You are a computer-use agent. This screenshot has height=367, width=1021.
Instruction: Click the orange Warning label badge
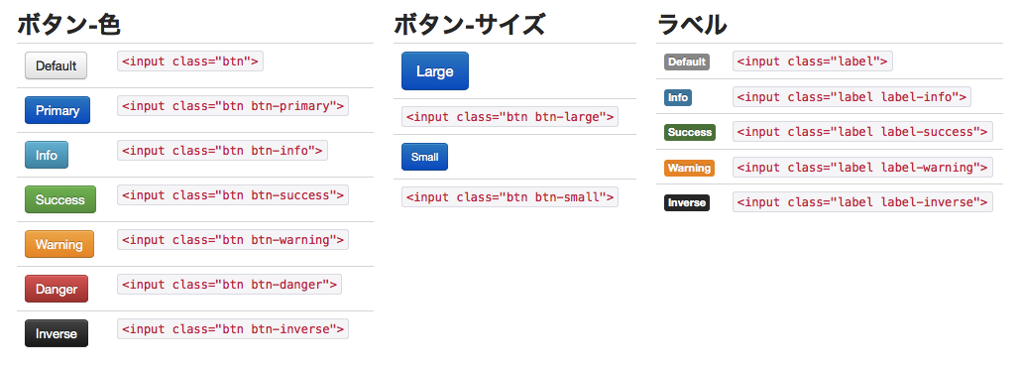[690, 169]
